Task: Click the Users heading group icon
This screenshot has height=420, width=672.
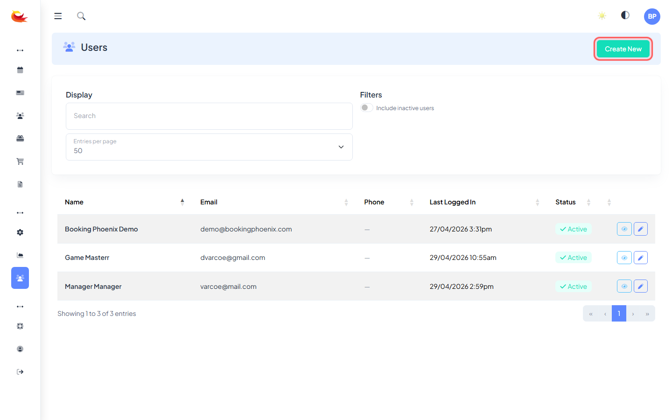Action: [x=69, y=47]
